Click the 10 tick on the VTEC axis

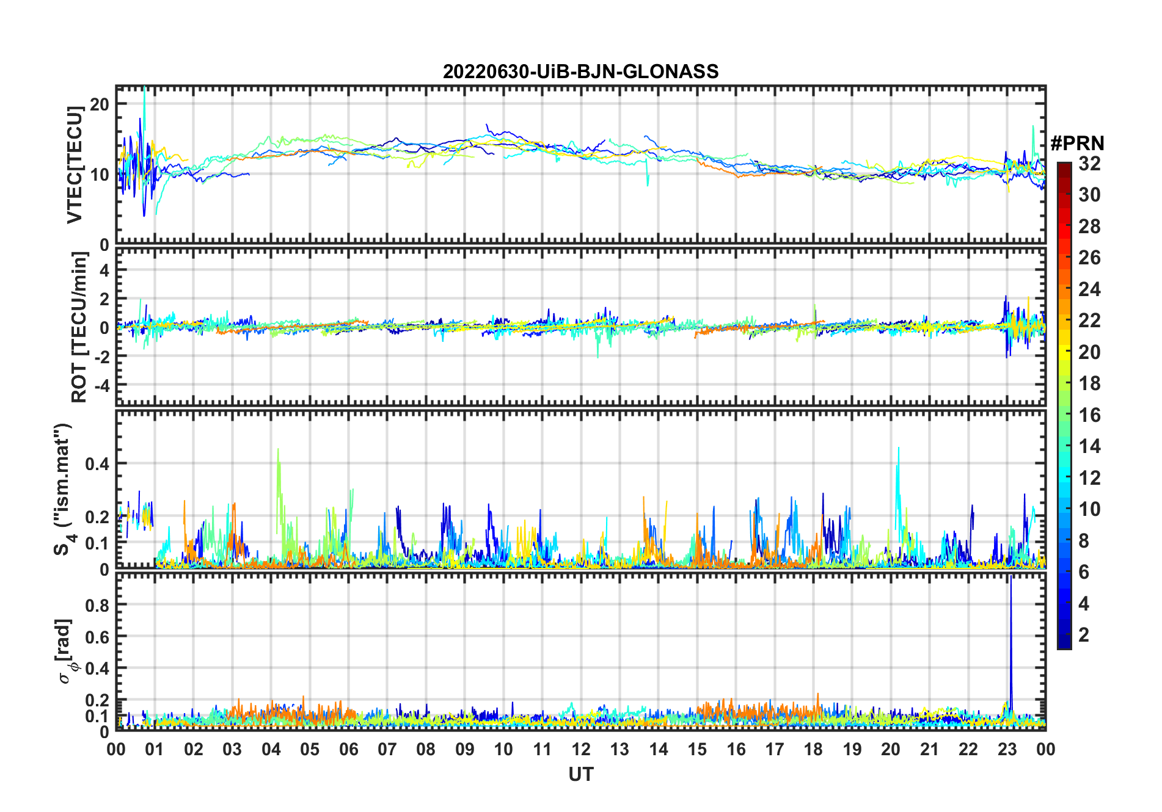click(100, 175)
